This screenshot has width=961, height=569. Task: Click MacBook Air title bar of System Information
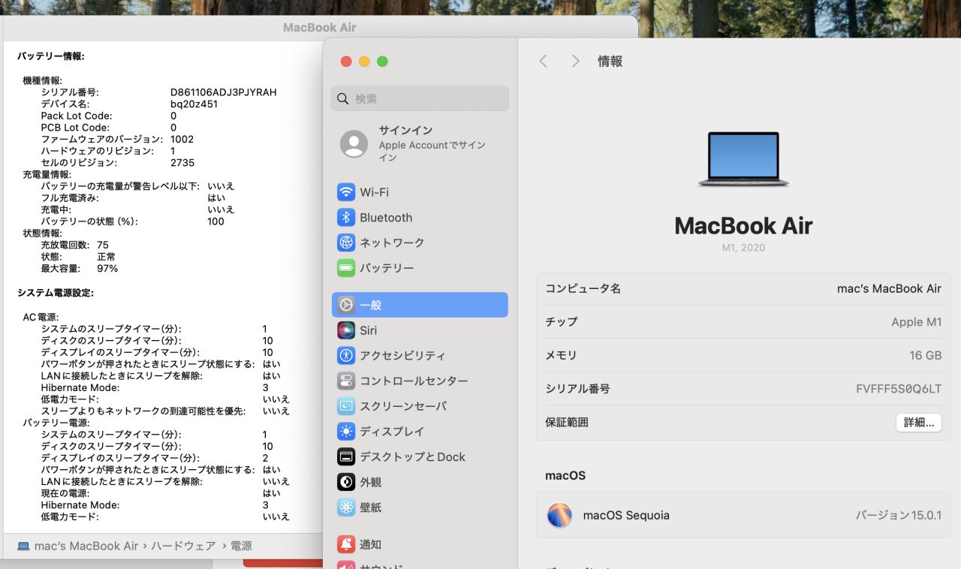[x=320, y=27]
